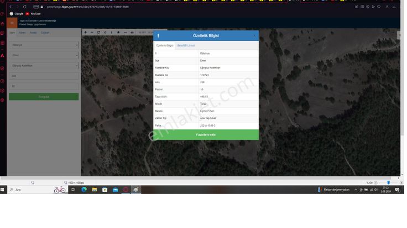Click the print icon on map toolbar
This screenshot has height=228, width=407.
tap(132, 32)
